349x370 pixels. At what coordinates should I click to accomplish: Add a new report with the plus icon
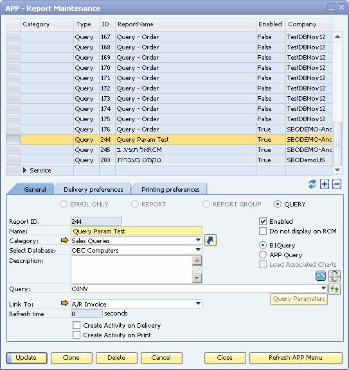[x=325, y=184]
